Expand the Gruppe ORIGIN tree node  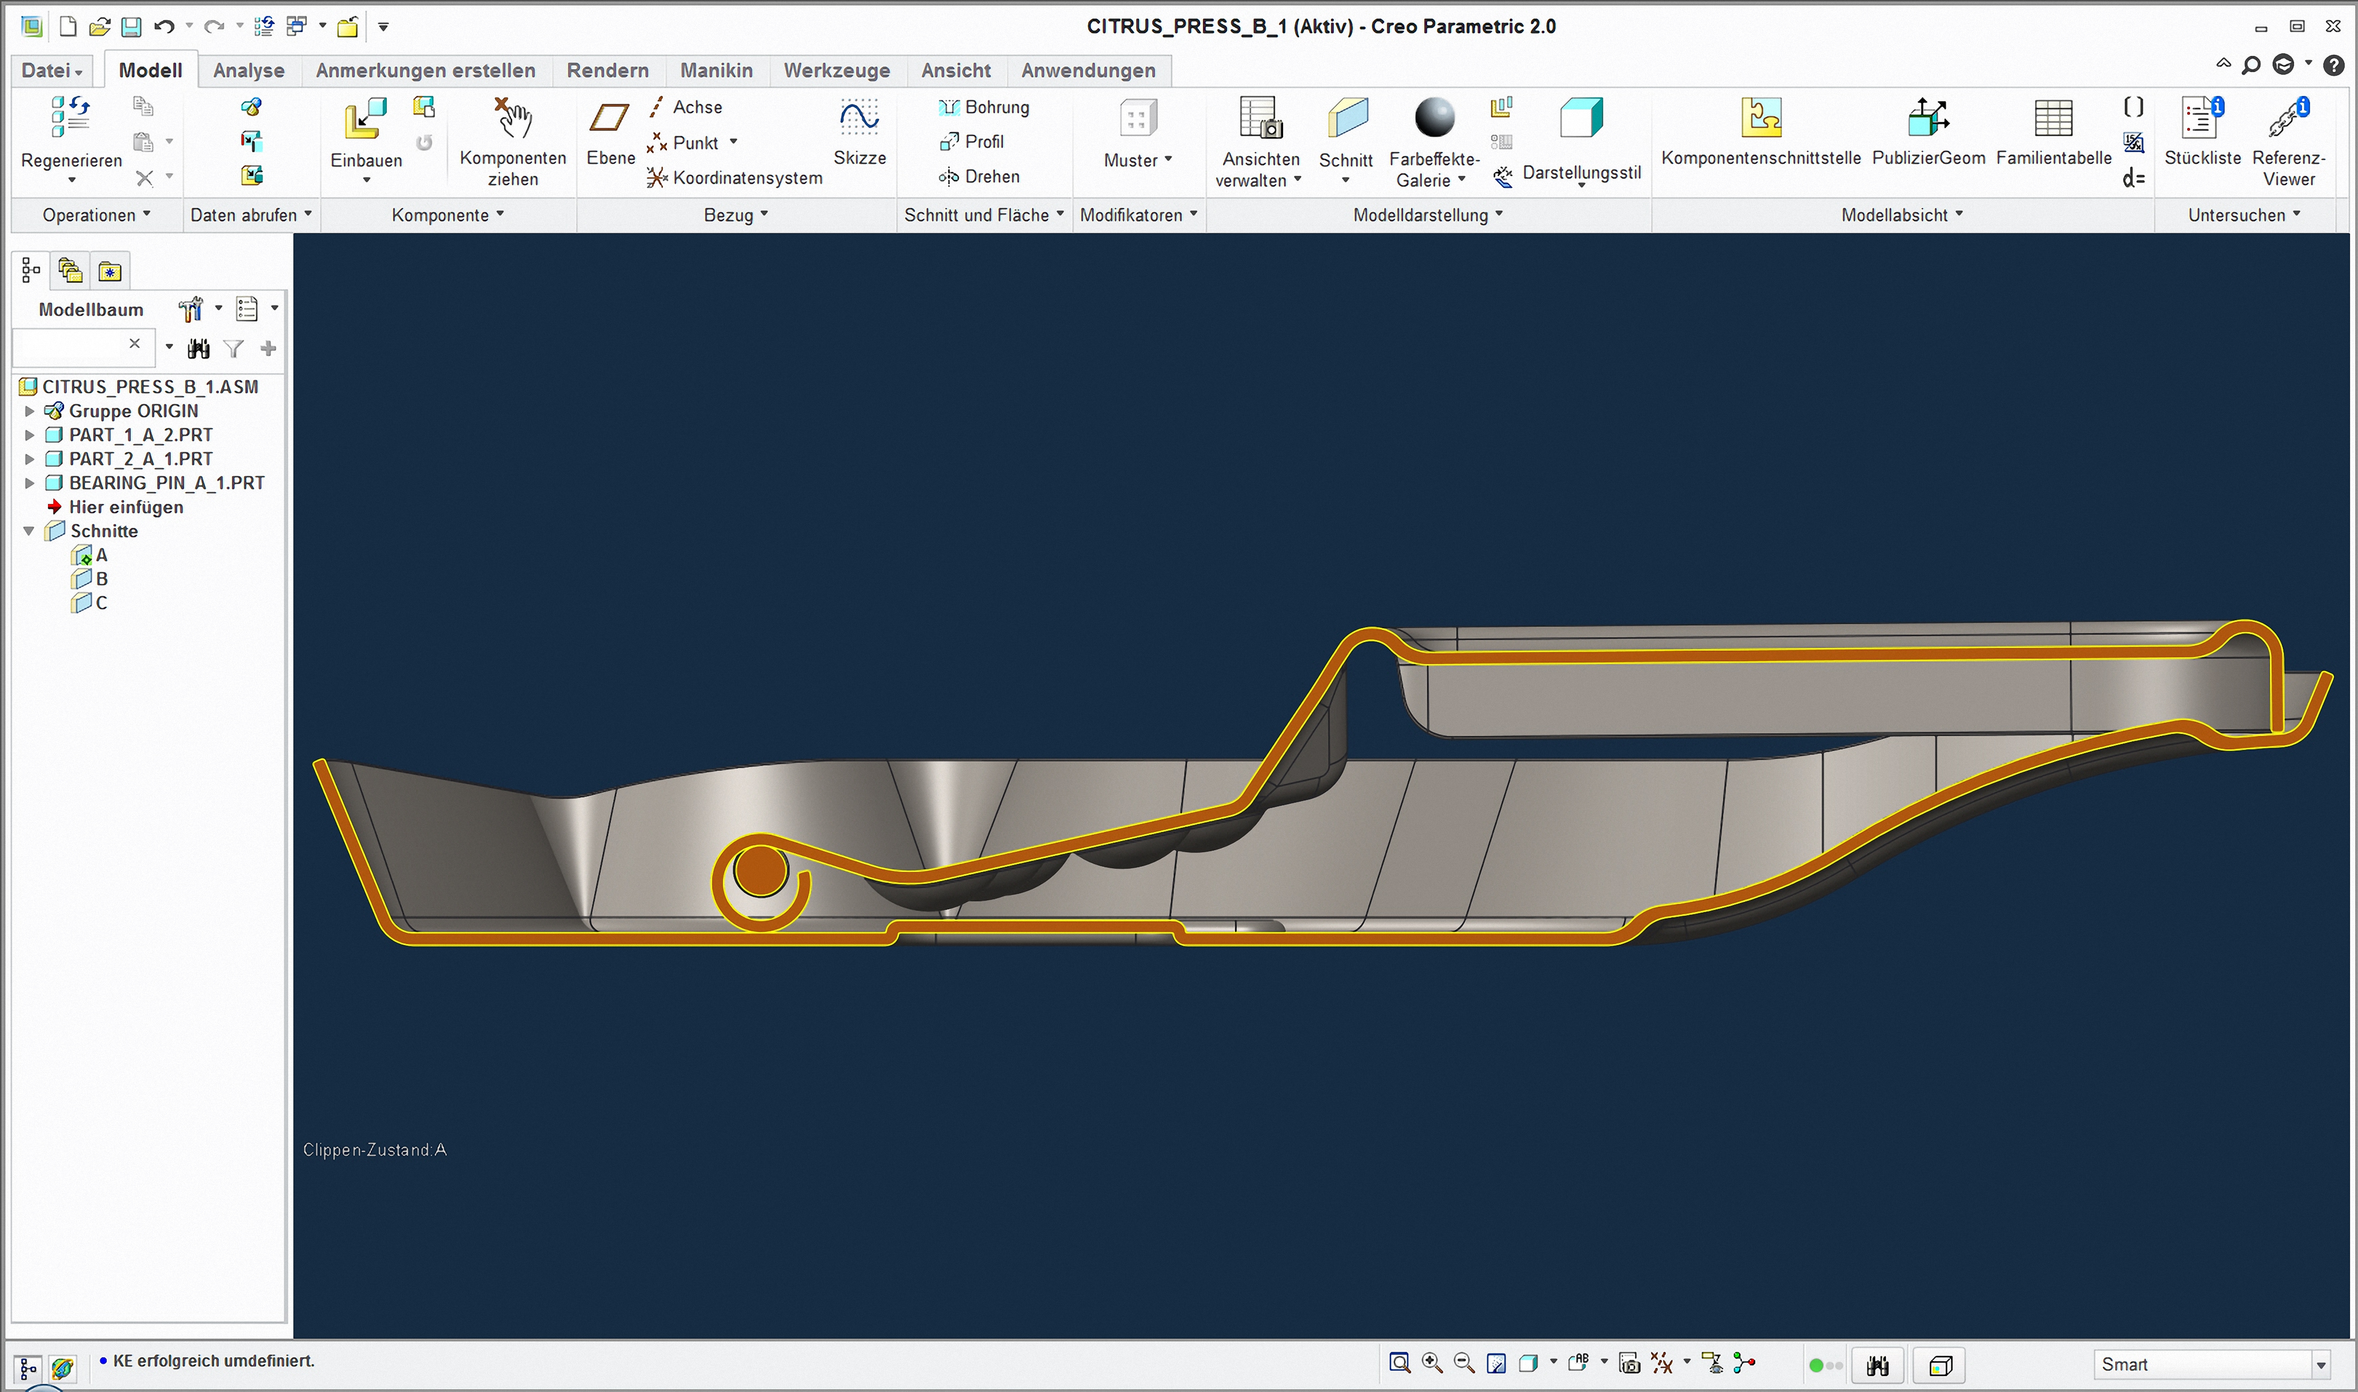(29, 411)
